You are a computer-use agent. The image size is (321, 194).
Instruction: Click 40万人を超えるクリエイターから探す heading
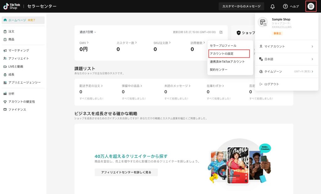(131, 156)
